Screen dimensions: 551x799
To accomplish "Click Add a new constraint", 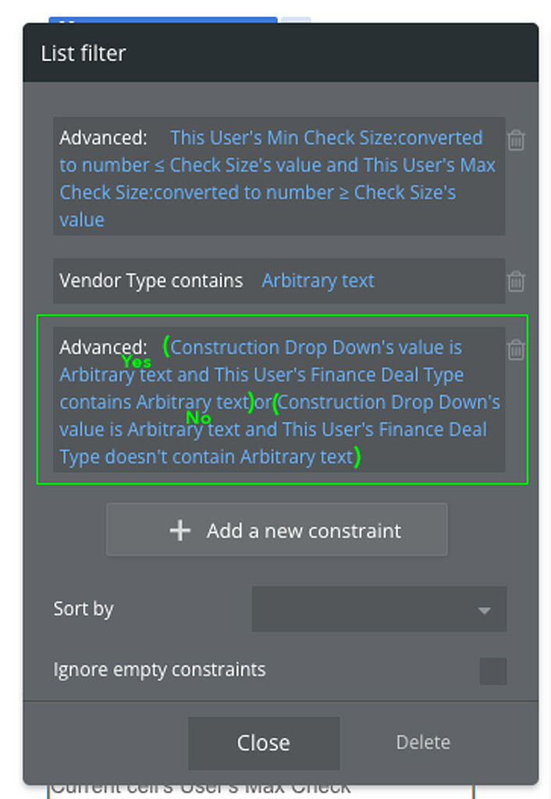I will (277, 530).
